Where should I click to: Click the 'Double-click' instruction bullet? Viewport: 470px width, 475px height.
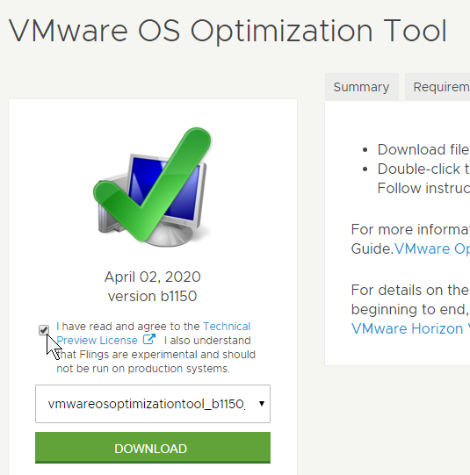click(x=423, y=178)
